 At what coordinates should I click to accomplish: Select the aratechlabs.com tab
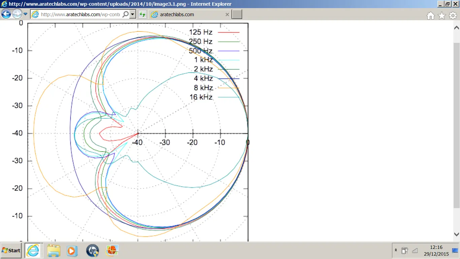(x=190, y=15)
